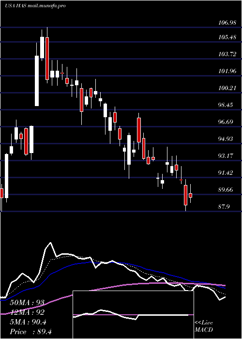
Task: Click the 103.72 price level label
Action: point(227,54)
